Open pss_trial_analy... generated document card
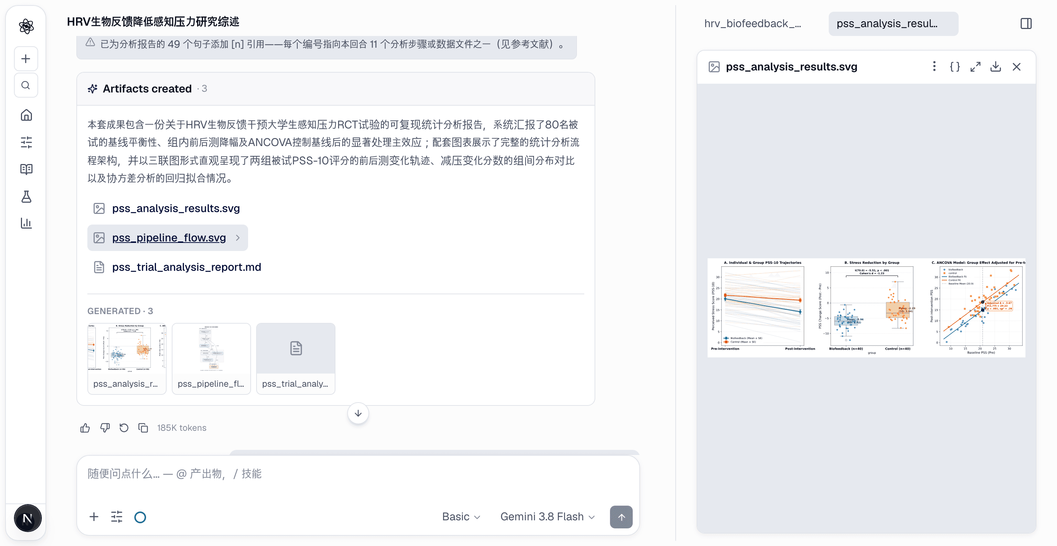 [x=296, y=358]
